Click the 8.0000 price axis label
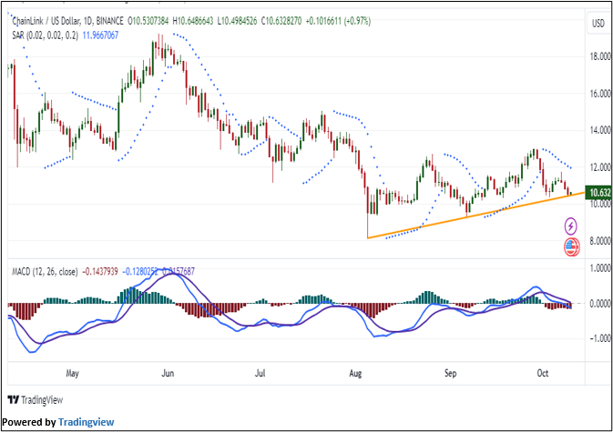Screen dimensions: 613x432 [x=600, y=241]
